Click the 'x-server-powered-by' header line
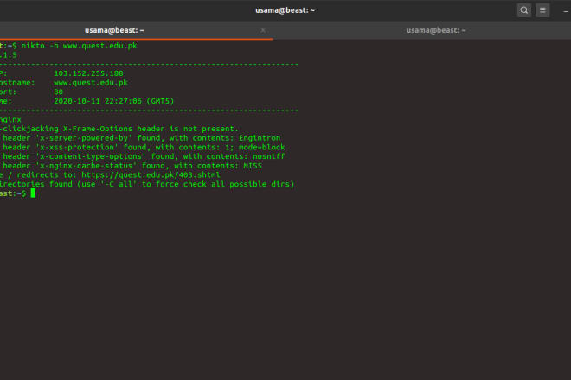This screenshot has height=380, width=571. [140, 138]
